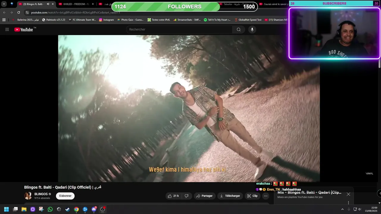Switch to OBS Studio in the taskbar

point(103,209)
